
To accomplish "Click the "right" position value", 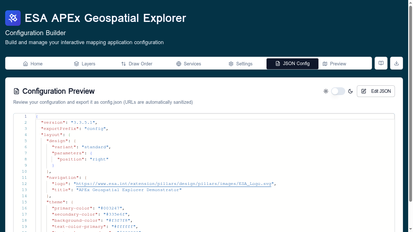I will pyautogui.click(x=99, y=159).
